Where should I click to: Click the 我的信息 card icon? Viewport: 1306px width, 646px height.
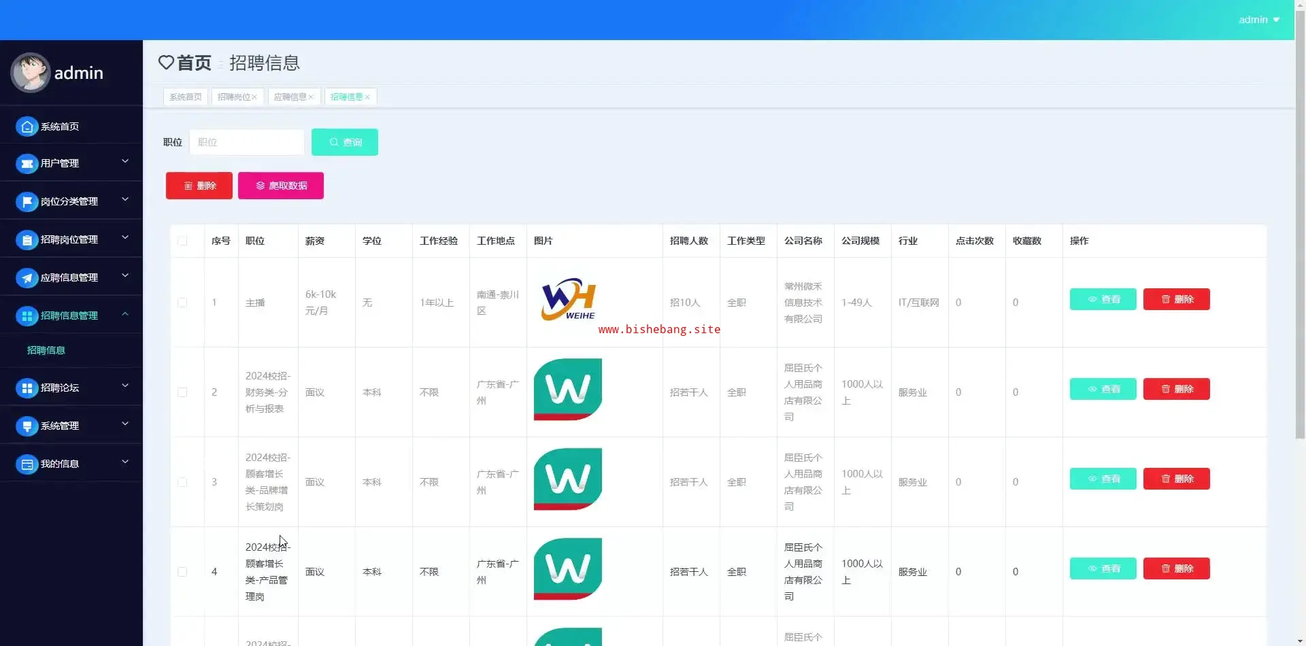[x=27, y=464]
